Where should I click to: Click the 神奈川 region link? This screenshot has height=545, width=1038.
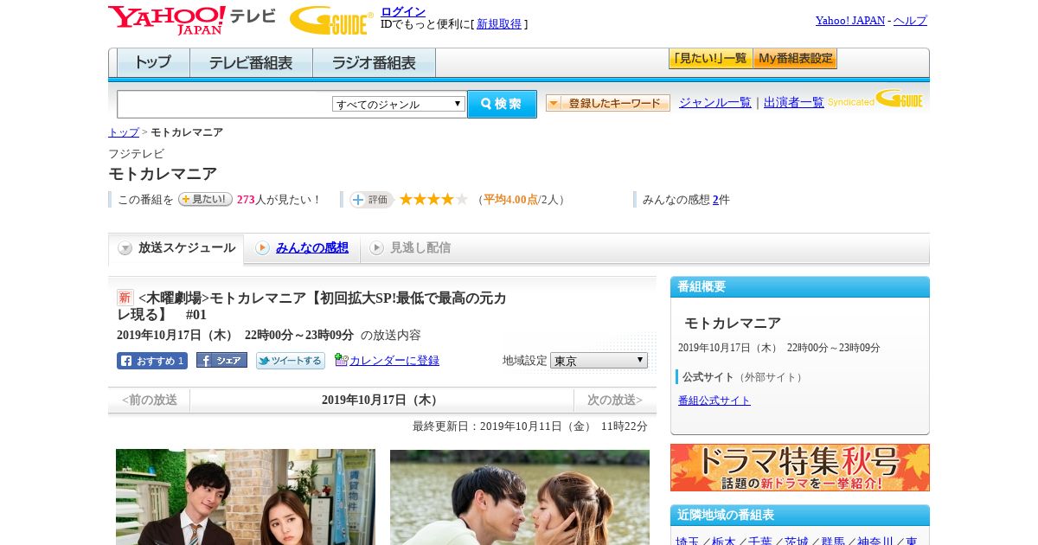click(875, 541)
